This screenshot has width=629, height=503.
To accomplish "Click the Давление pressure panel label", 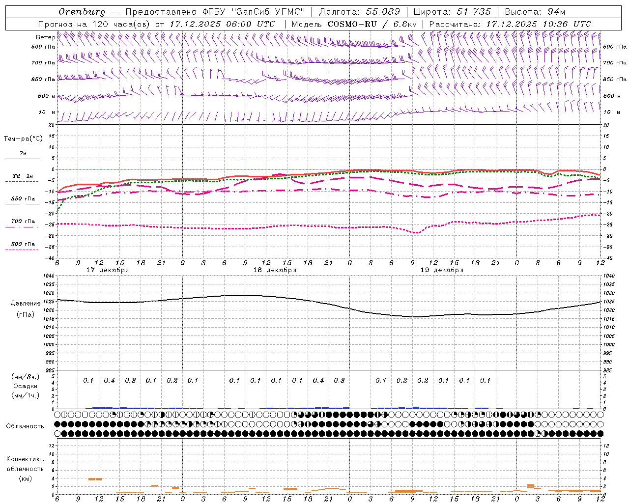I will (x=26, y=304).
